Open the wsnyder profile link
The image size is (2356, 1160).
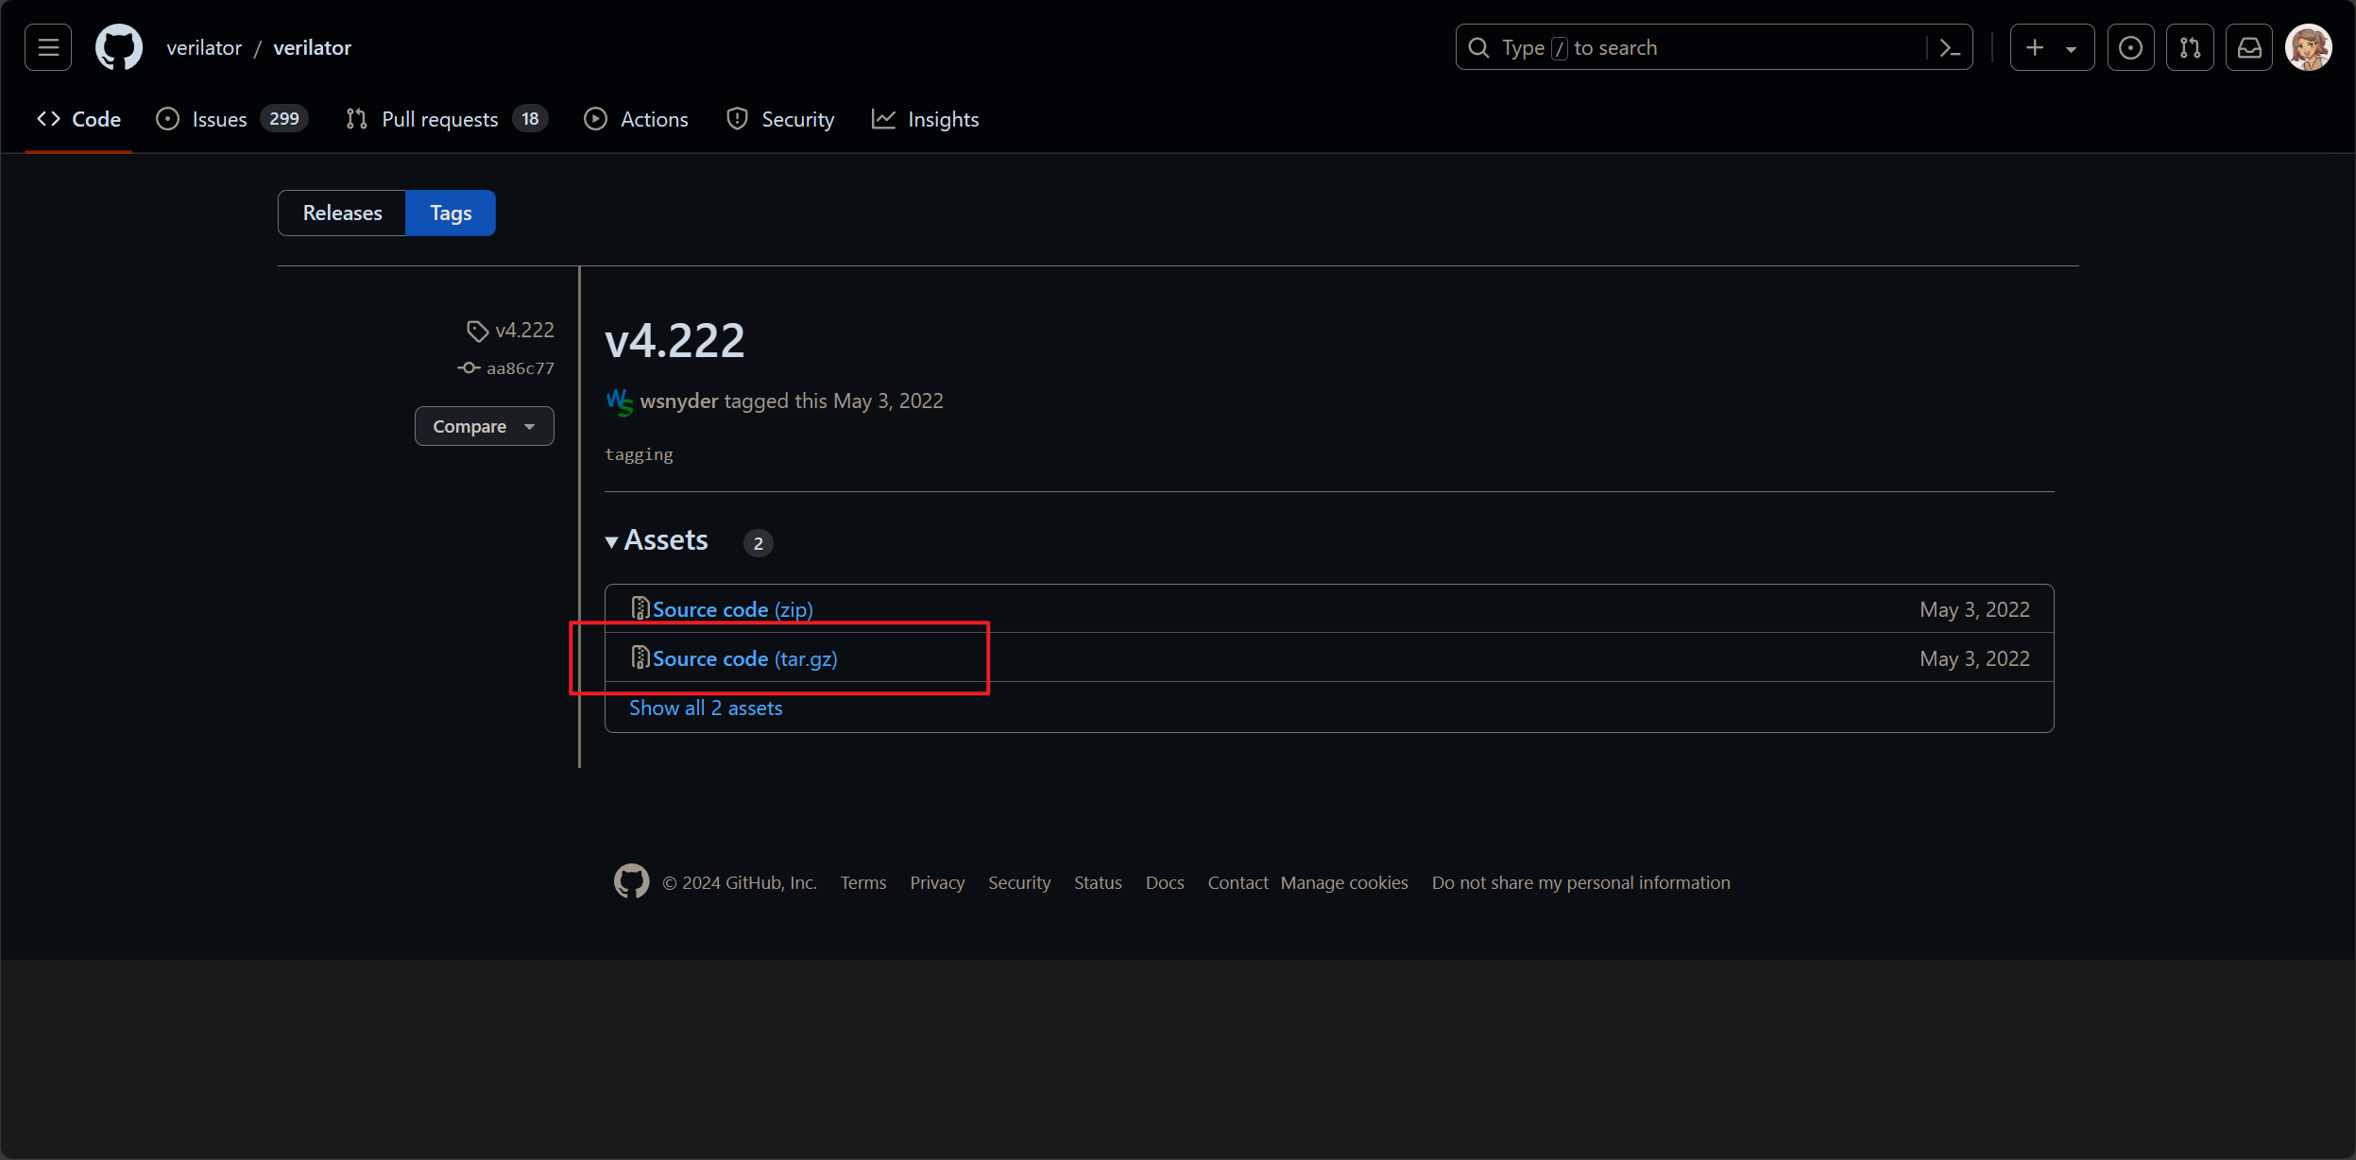click(679, 401)
